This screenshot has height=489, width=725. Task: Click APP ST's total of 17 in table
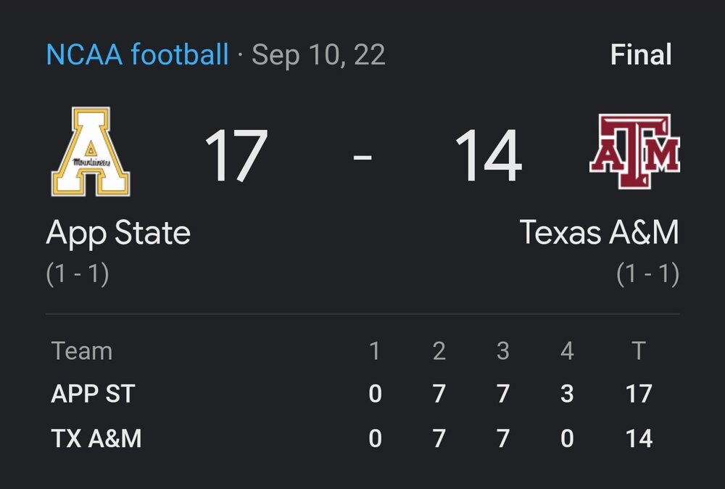tap(639, 394)
